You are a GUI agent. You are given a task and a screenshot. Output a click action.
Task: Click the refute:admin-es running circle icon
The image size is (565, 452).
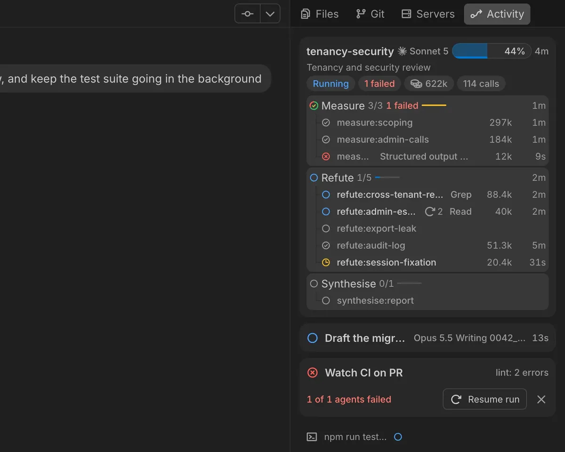point(326,211)
